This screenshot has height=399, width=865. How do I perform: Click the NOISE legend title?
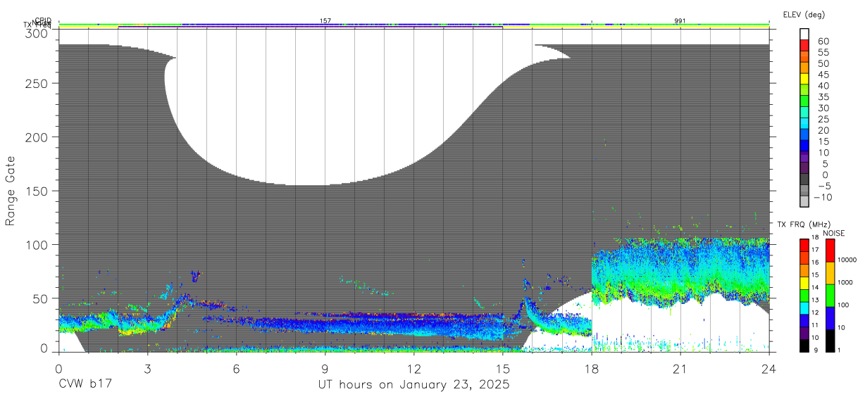tap(833, 234)
